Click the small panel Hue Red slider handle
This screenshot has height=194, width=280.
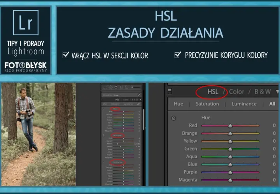click(x=124, y=112)
